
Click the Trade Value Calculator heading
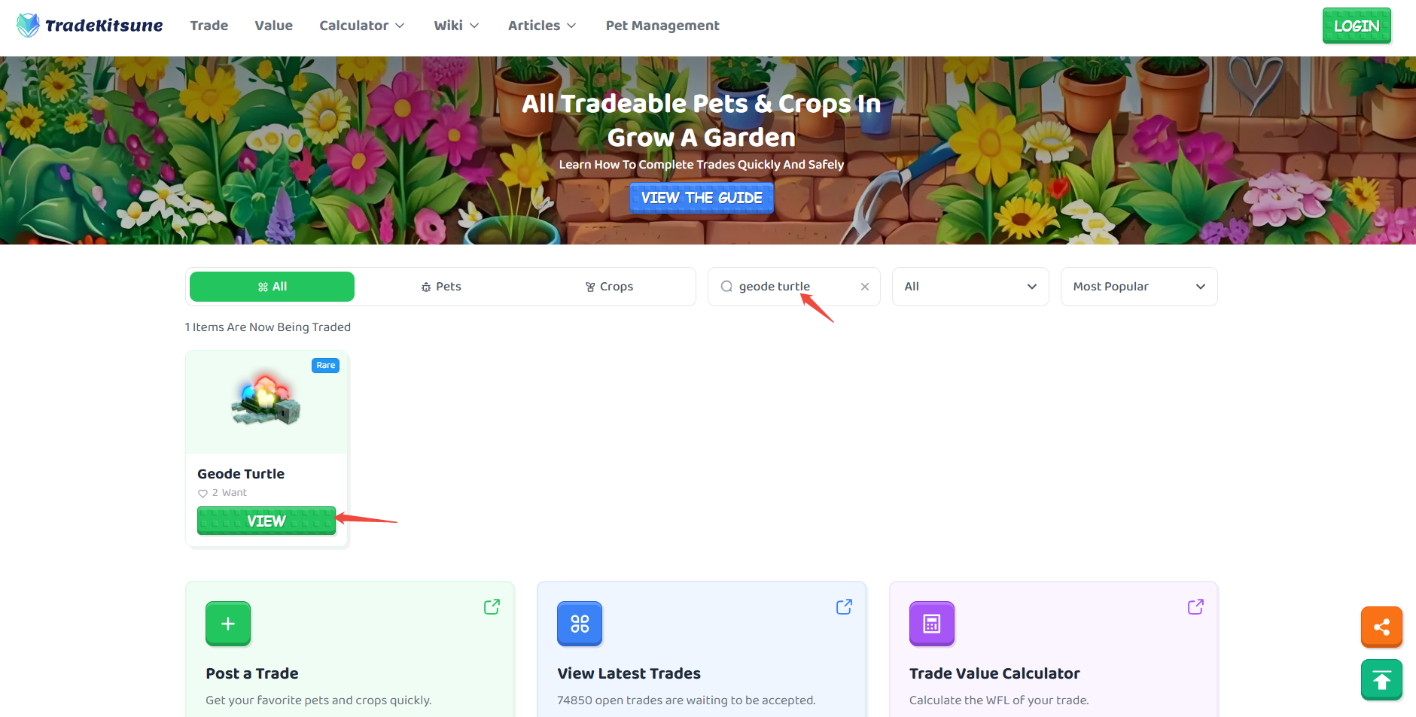[x=994, y=673]
